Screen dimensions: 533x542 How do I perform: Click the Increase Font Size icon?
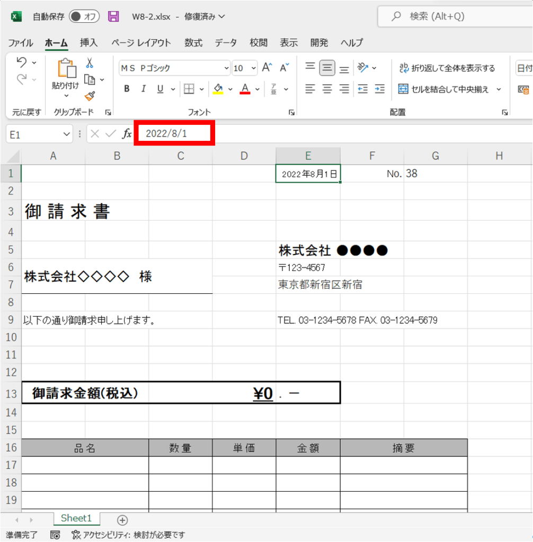[267, 68]
